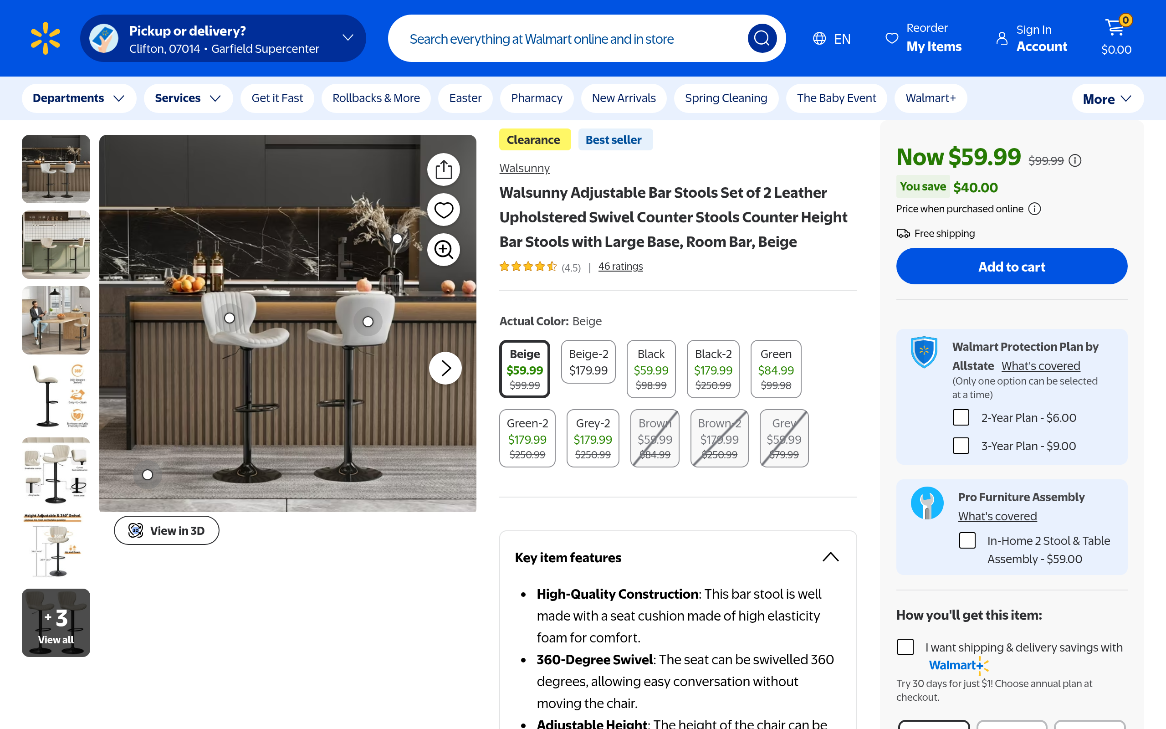The width and height of the screenshot is (1166, 729).
Task: Open the Departments dropdown
Action: (78, 98)
